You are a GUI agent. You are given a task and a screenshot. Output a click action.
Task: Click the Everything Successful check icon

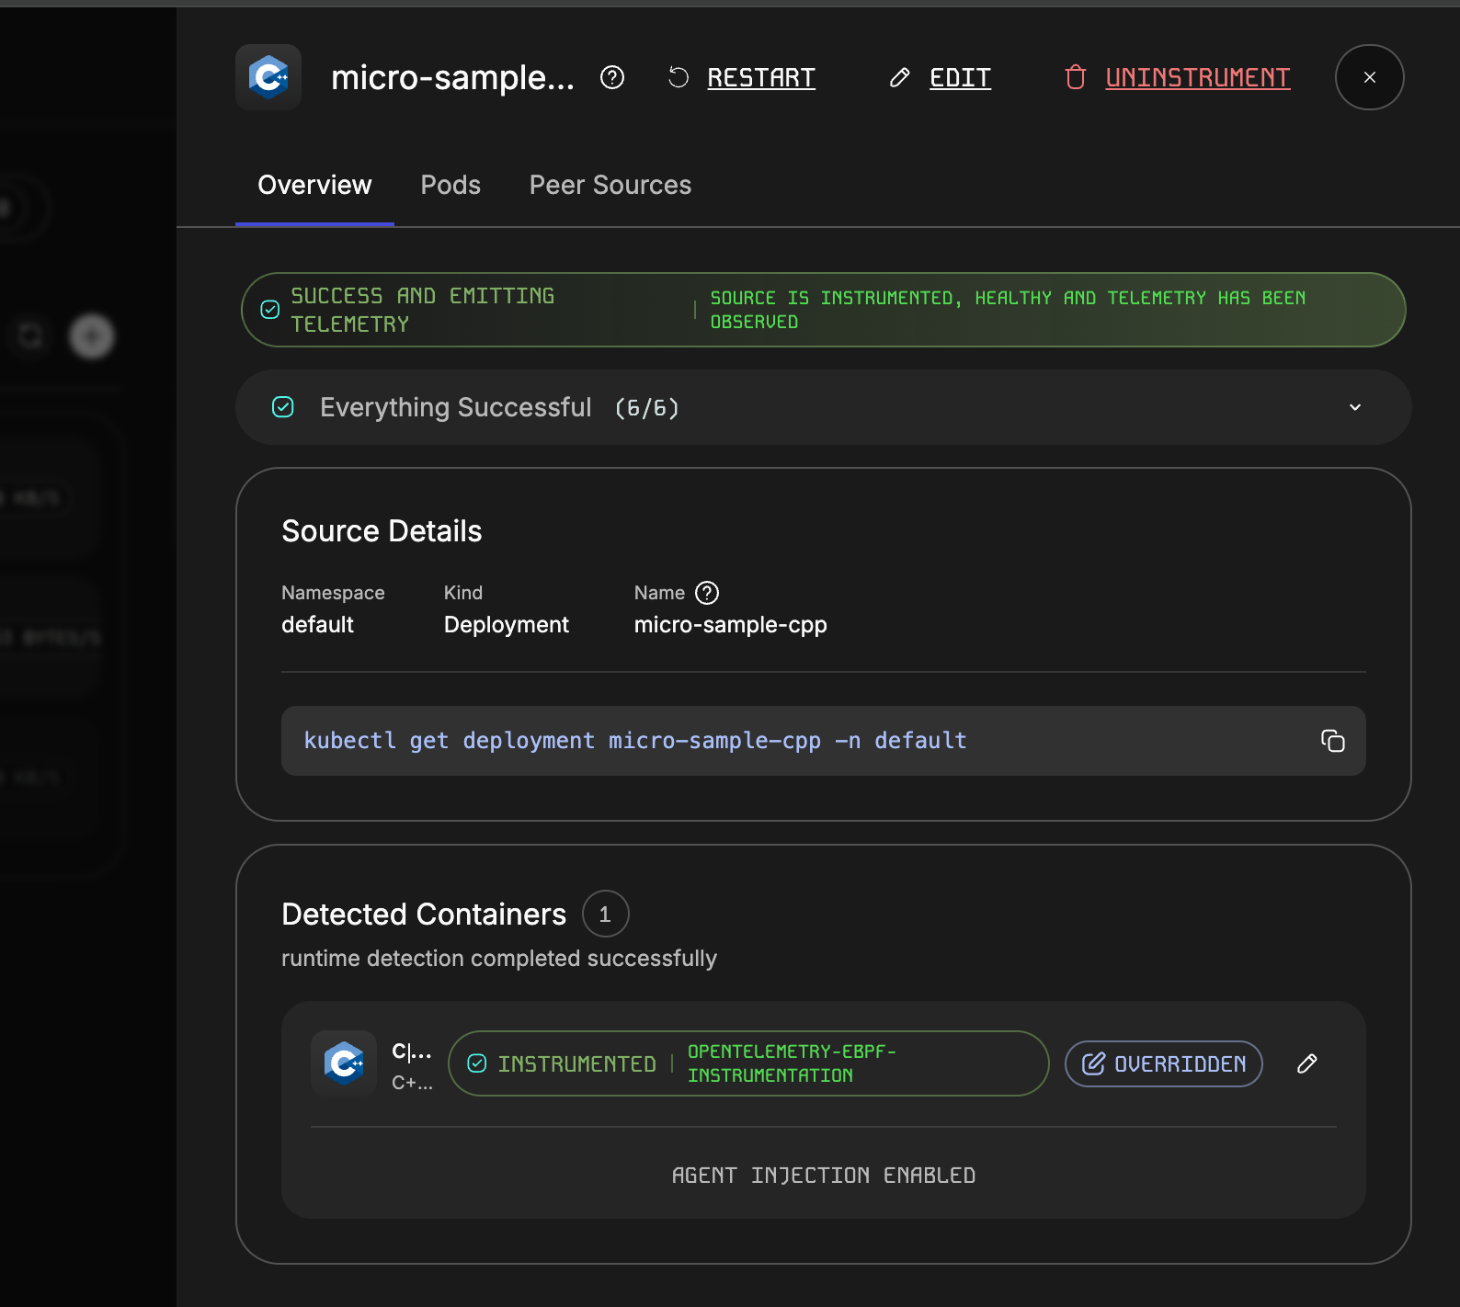(283, 407)
